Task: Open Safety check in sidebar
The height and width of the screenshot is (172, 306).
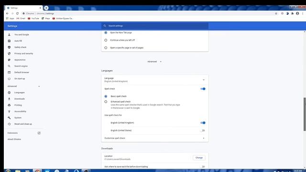Action: [x=20, y=47]
